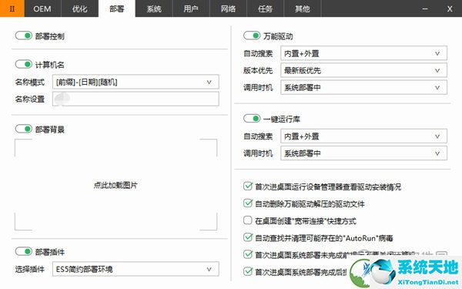Open 一键运行库 自动搜索 dropdown
Image resolution: width=462 pixels, height=289 pixels.
(x=363, y=136)
